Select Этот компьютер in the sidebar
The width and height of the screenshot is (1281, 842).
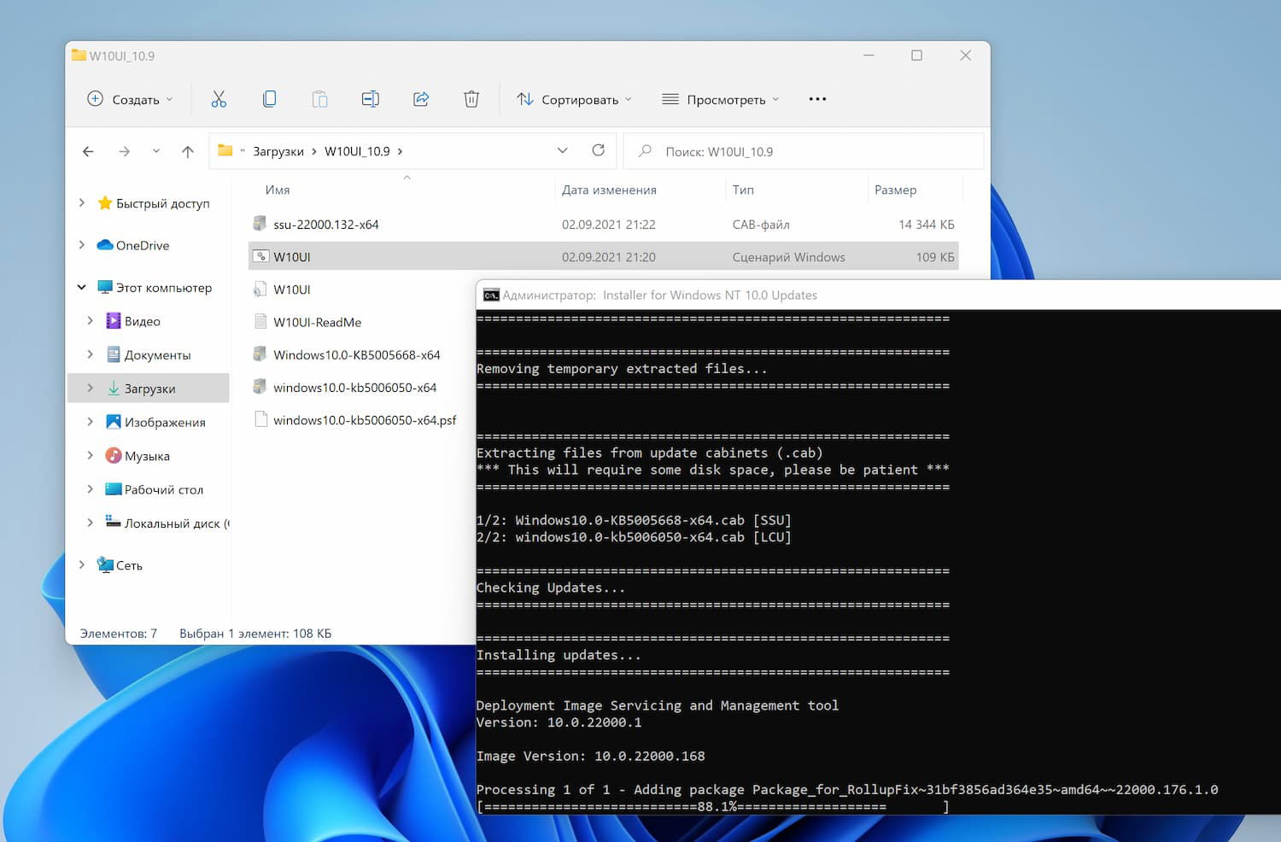click(x=164, y=287)
